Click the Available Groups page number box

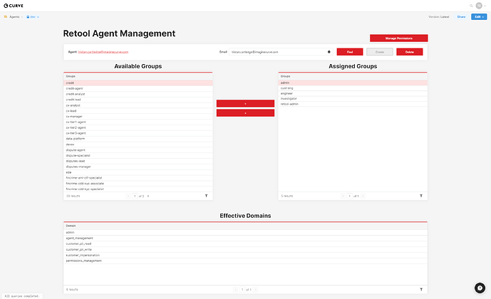(x=135, y=196)
